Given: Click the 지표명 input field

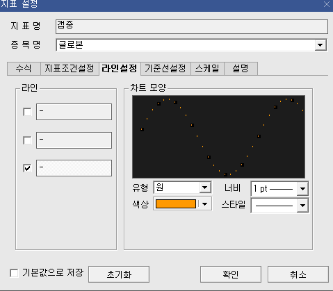Looking at the screenshot, I should [x=192, y=26].
